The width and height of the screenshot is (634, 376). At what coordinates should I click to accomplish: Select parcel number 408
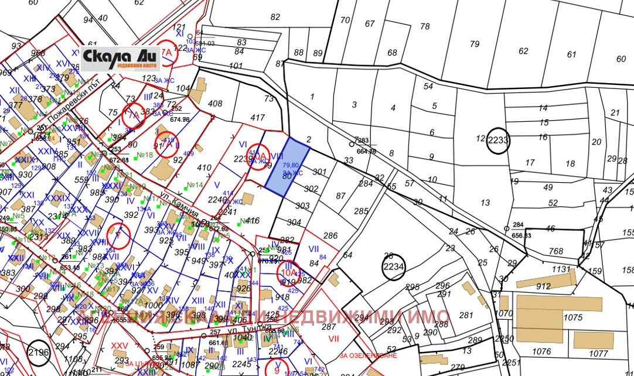(x=215, y=104)
